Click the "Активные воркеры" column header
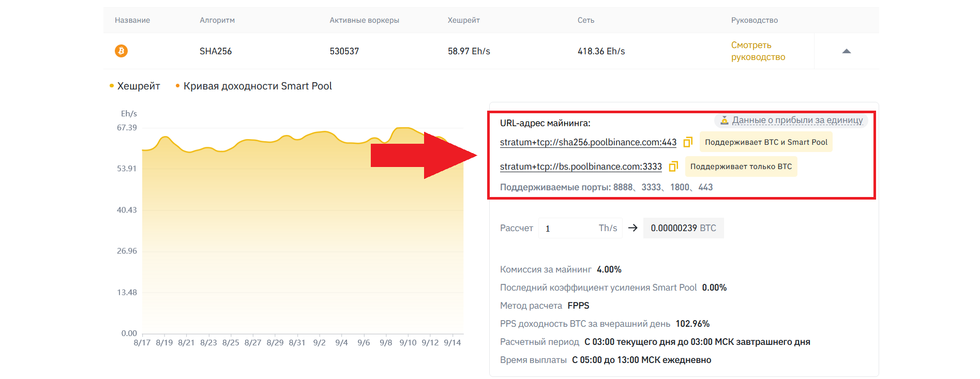Screen dimensions: 980x379 [x=364, y=20]
